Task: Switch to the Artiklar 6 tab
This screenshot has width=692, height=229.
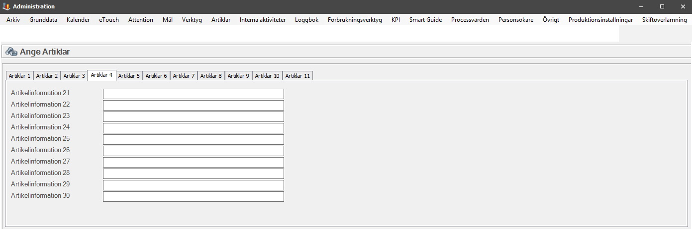Action: [156, 76]
